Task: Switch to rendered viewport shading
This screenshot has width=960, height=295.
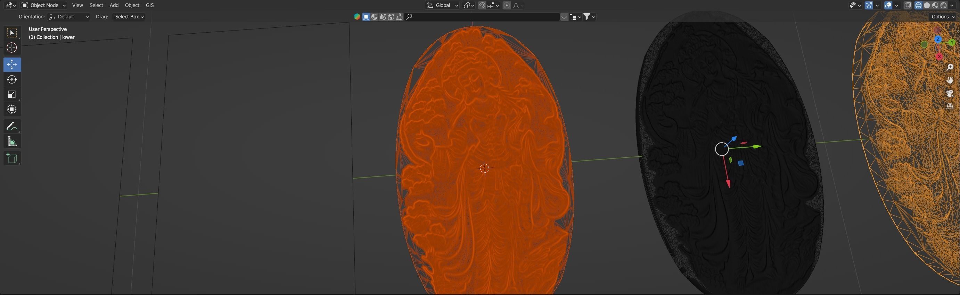Action: (x=944, y=5)
